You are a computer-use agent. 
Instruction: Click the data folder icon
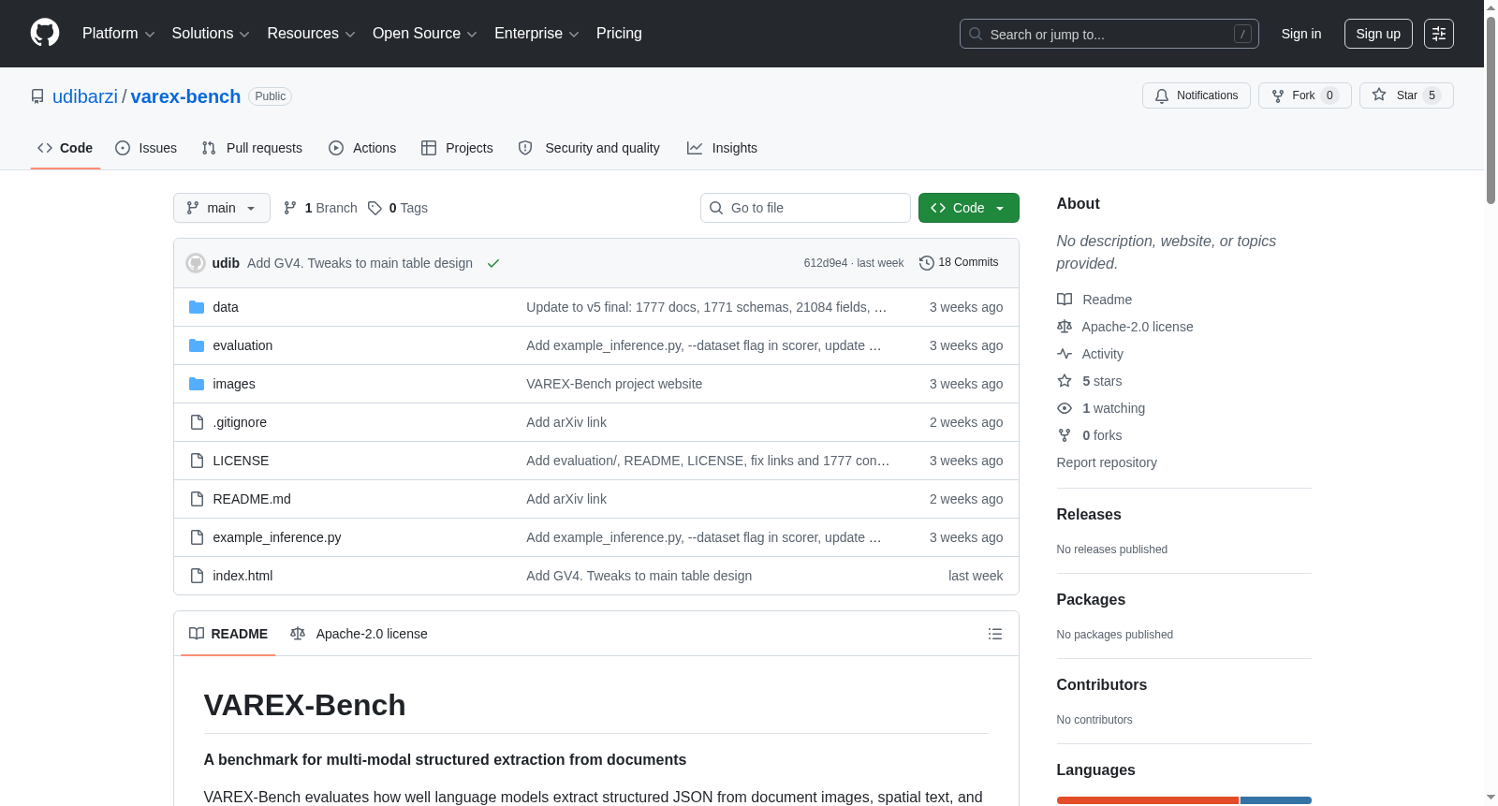pos(197,307)
